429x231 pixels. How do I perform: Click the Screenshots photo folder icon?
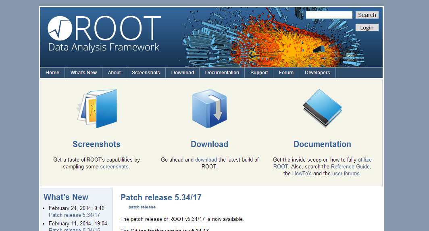(97, 108)
